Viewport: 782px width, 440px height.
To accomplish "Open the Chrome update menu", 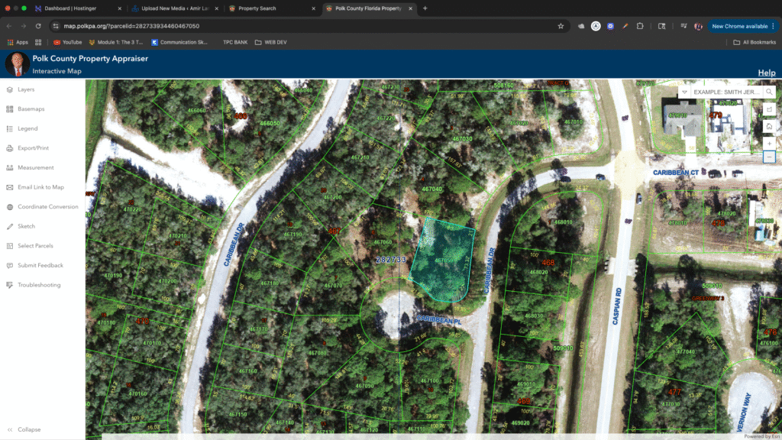I will [742, 26].
